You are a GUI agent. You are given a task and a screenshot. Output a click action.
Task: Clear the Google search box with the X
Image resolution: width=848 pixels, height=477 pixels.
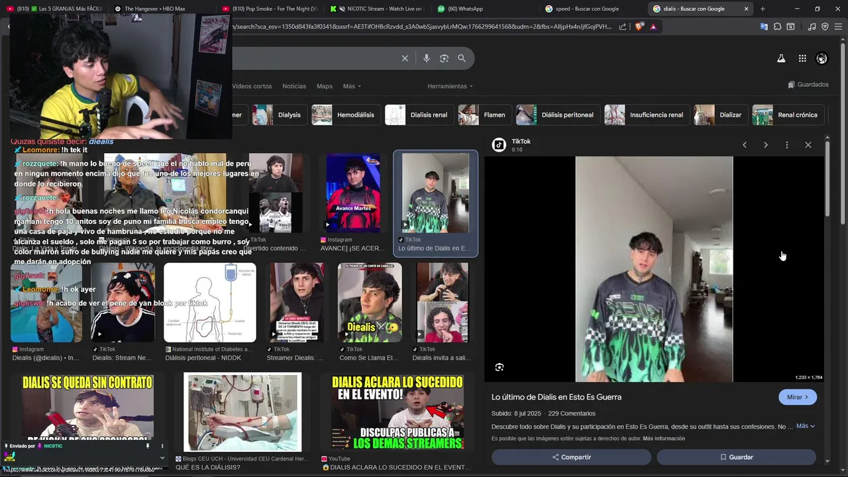click(x=405, y=58)
